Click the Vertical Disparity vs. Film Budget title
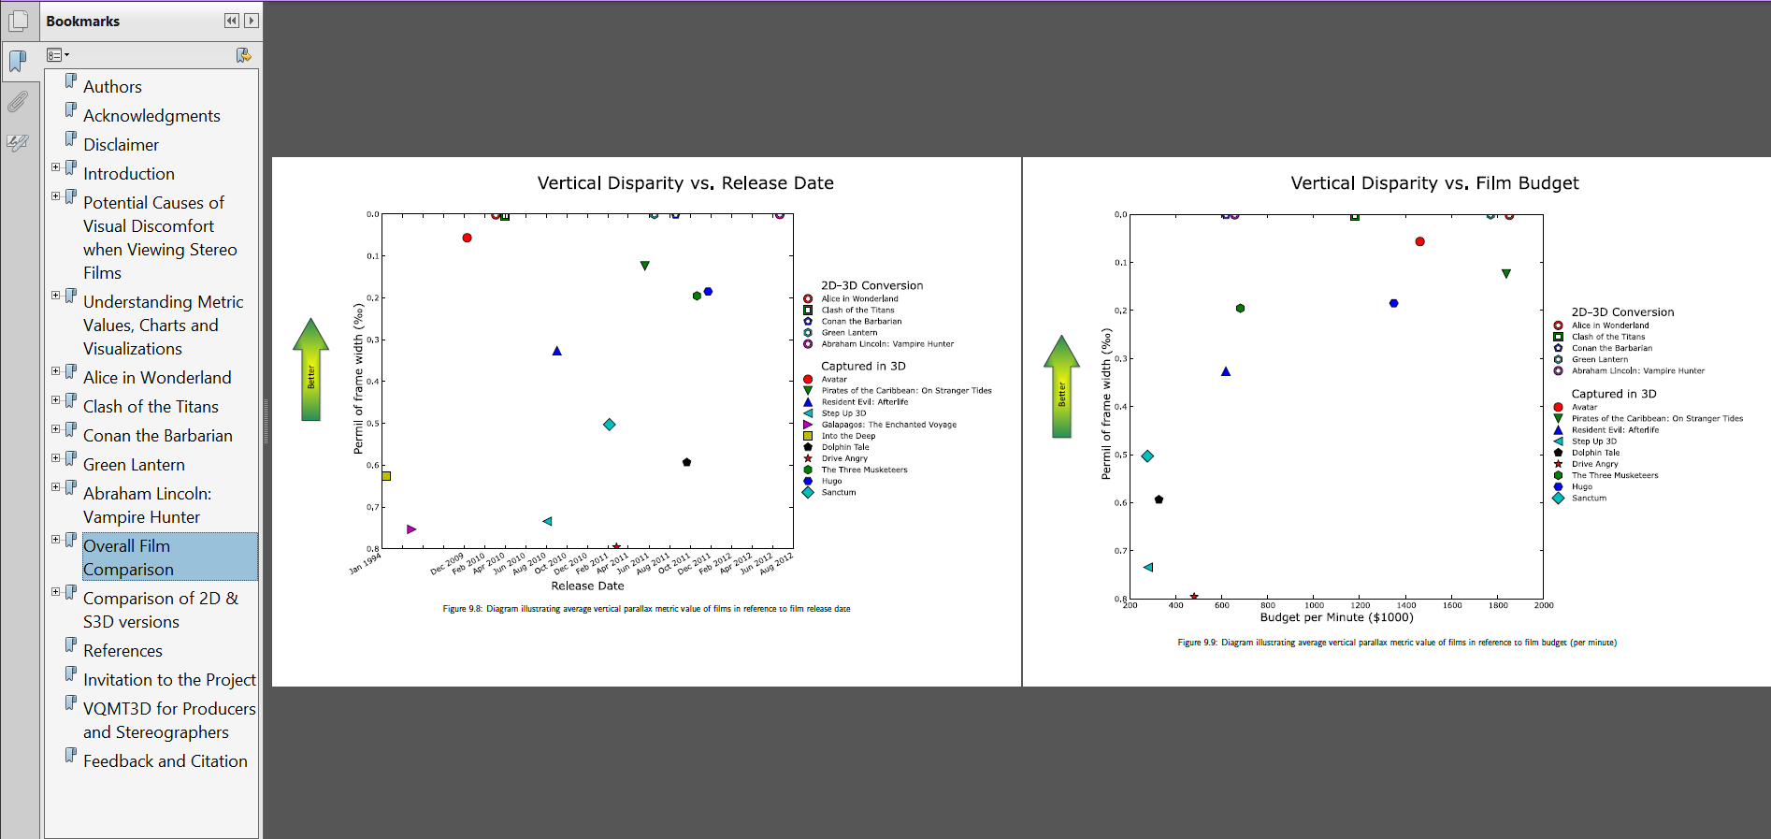 click(1434, 183)
